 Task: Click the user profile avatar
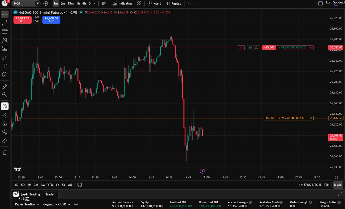pos(5,3)
